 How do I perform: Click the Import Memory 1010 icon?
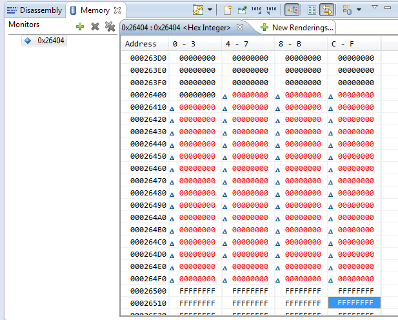[x=256, y=10]
